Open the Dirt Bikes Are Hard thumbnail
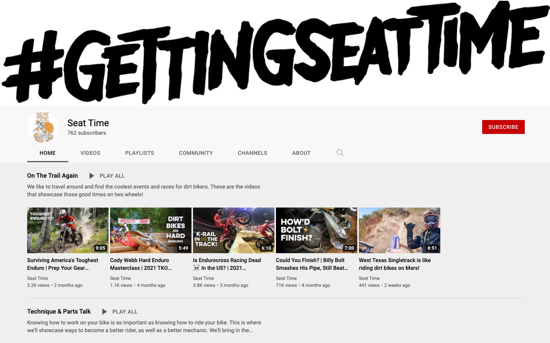This screenshot has height=343, width=550. pos(151,230)
